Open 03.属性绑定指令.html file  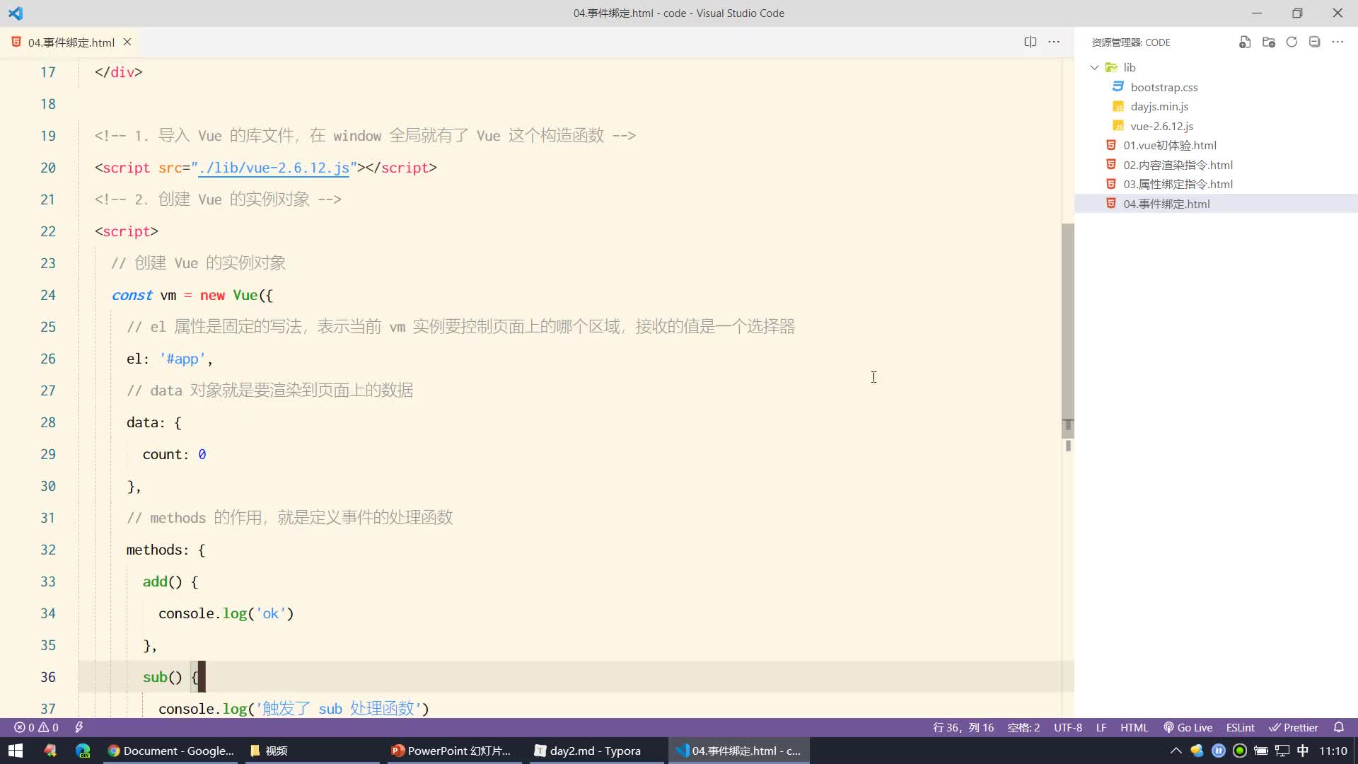tap(1178, 184)
